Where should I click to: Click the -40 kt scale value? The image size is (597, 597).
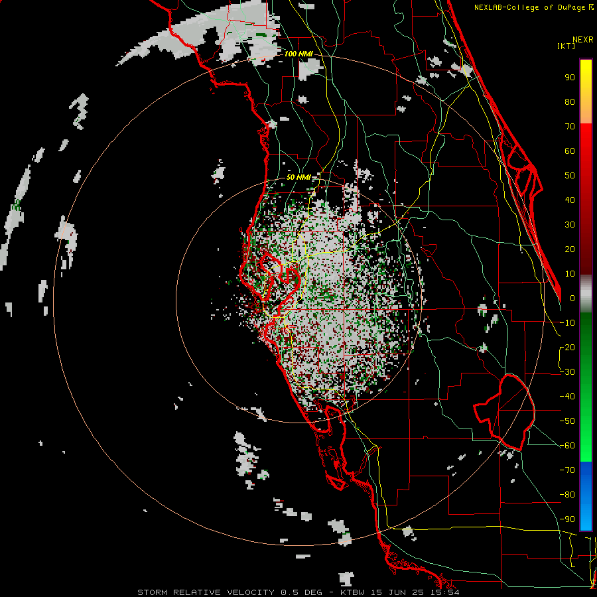[x=567, y=397]
